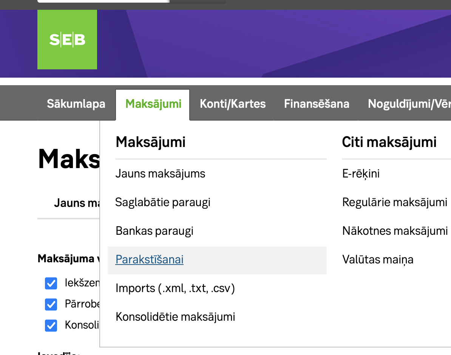Open the Noguldījumi navigation tab
Viewport: 451px width, 355px height.
409,104
